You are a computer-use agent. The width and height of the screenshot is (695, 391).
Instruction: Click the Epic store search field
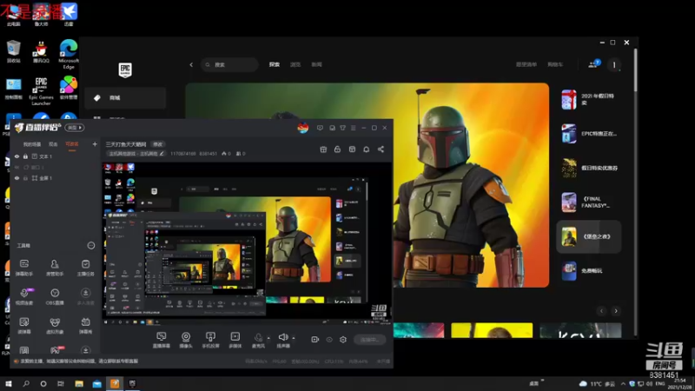(229, 64)
